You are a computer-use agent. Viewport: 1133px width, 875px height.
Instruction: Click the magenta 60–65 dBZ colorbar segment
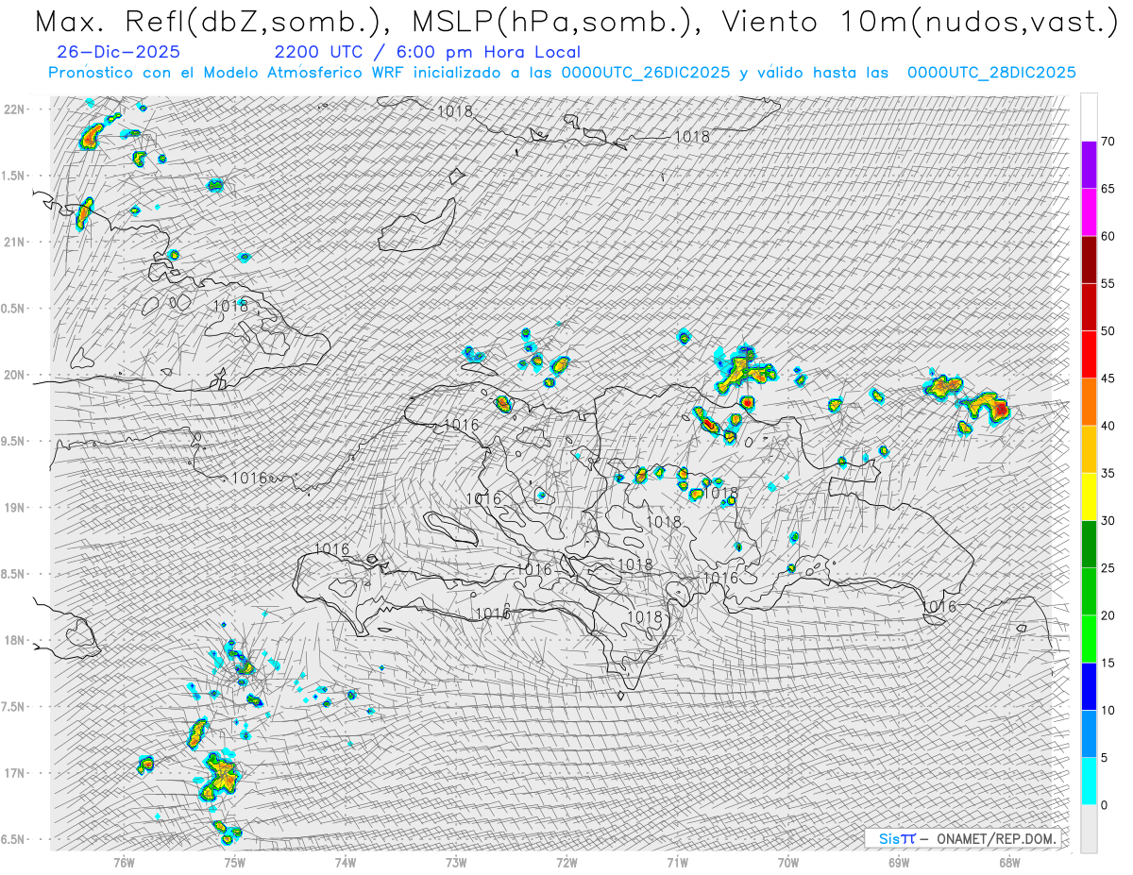click(1089, 212)
